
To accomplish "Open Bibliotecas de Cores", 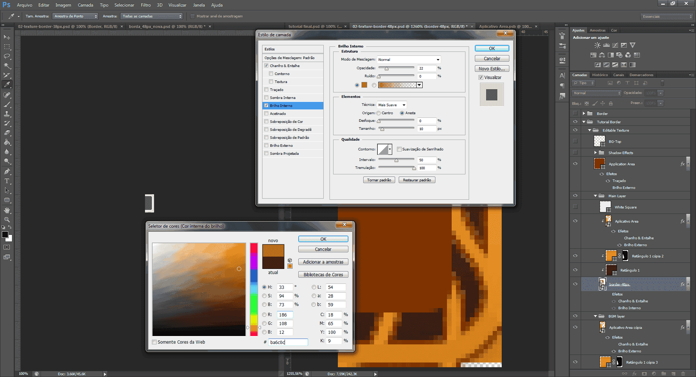I will pyautogui.click(x=323, y=275).
